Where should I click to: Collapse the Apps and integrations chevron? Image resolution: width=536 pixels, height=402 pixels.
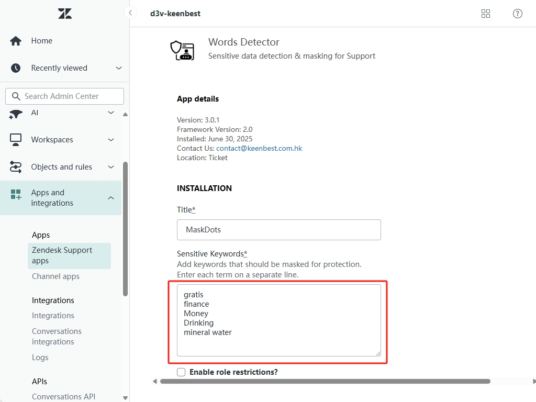pos(110,198)
